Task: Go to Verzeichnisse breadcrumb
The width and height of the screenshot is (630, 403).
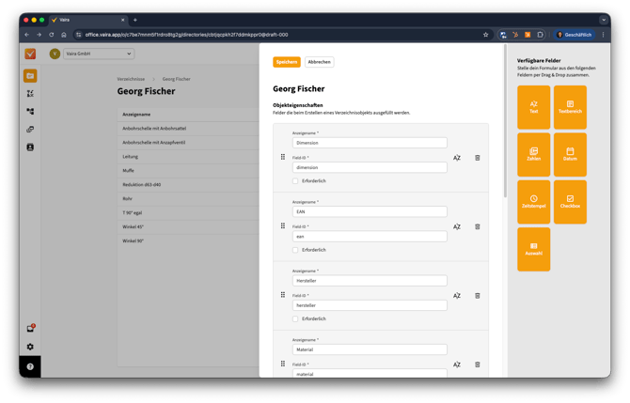Action: [x=131, y=79]
